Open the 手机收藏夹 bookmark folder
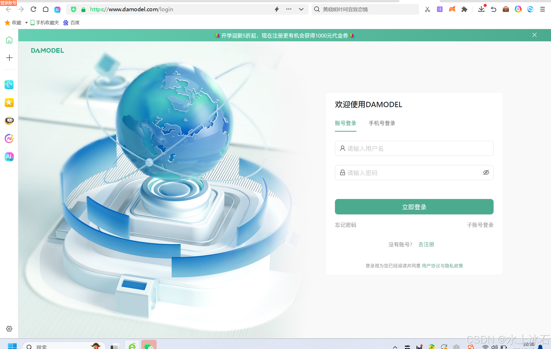The height and width of the screenshot is (349, 551). 45,23
